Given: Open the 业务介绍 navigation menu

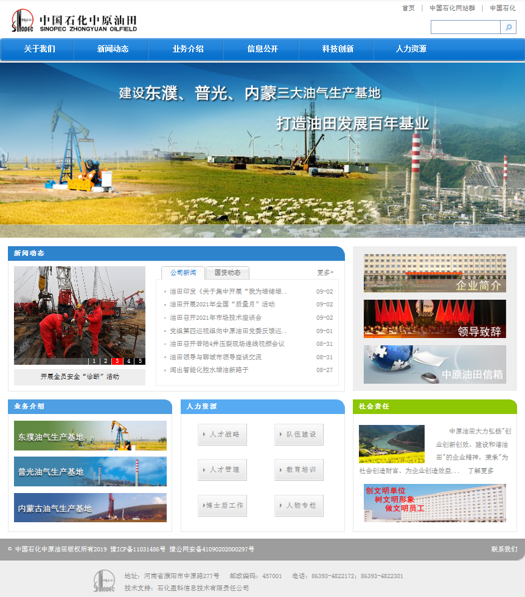Looking at the screenshot, I should tap(188, 49).
